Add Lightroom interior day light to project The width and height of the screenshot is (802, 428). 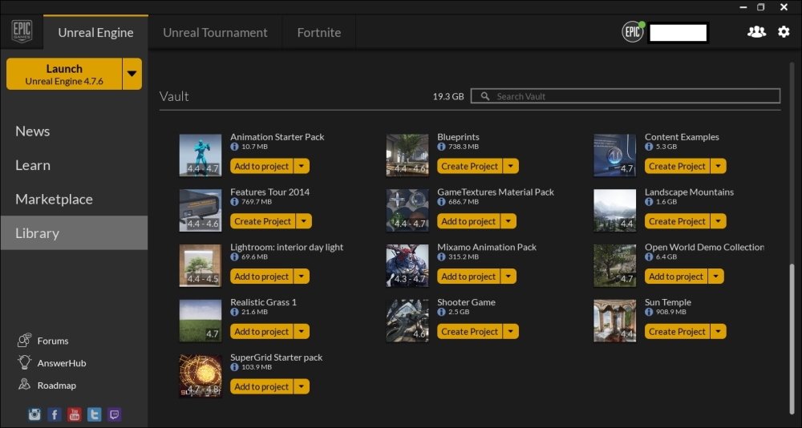pyautogui.click(x=261, y=277)
